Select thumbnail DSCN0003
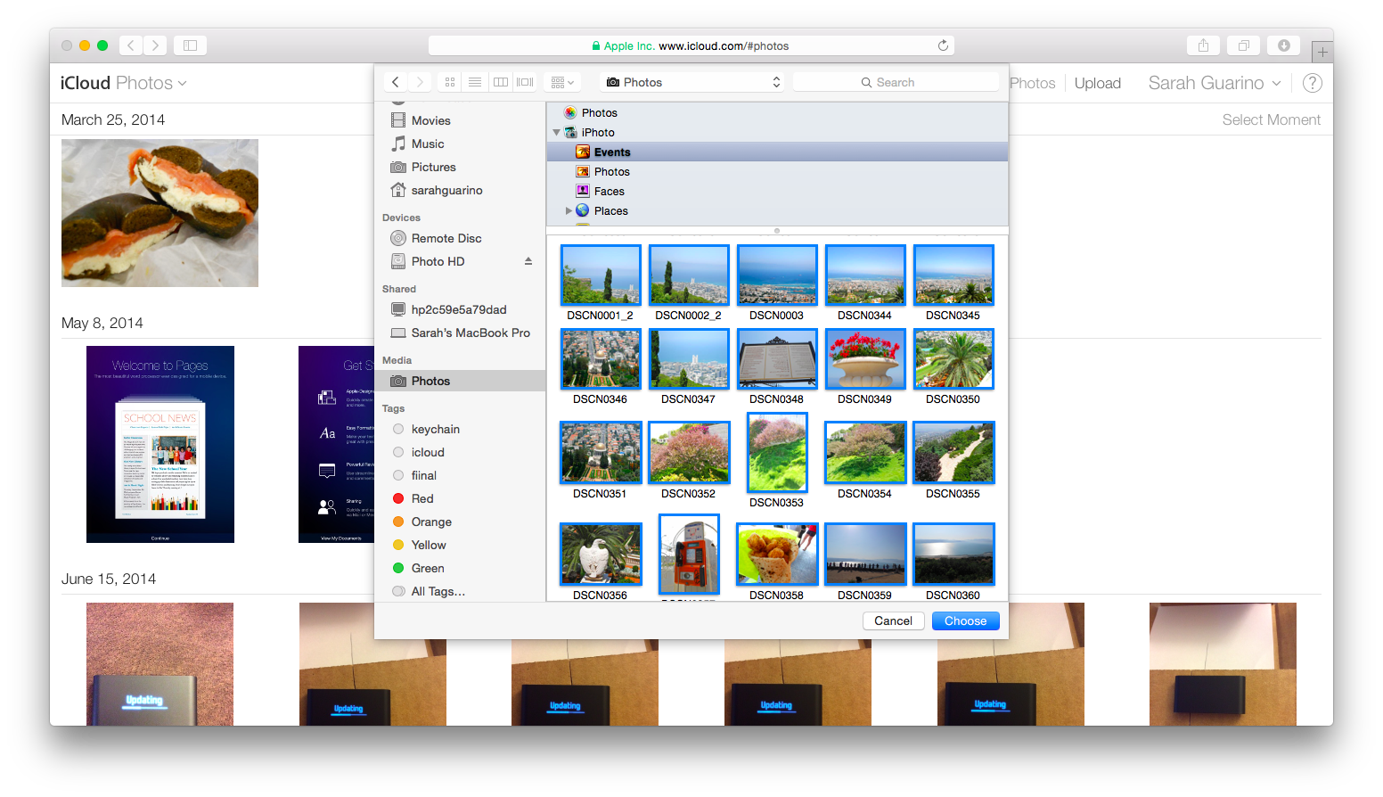Screen dimensions: 1383x797 tap(777, 275)
